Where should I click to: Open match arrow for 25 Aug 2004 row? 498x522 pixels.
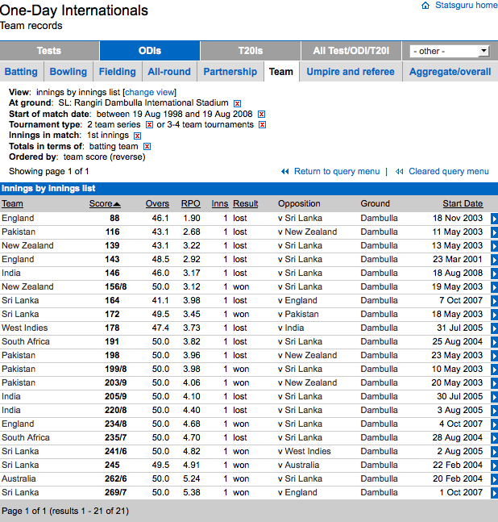click(x=494, y=342)
